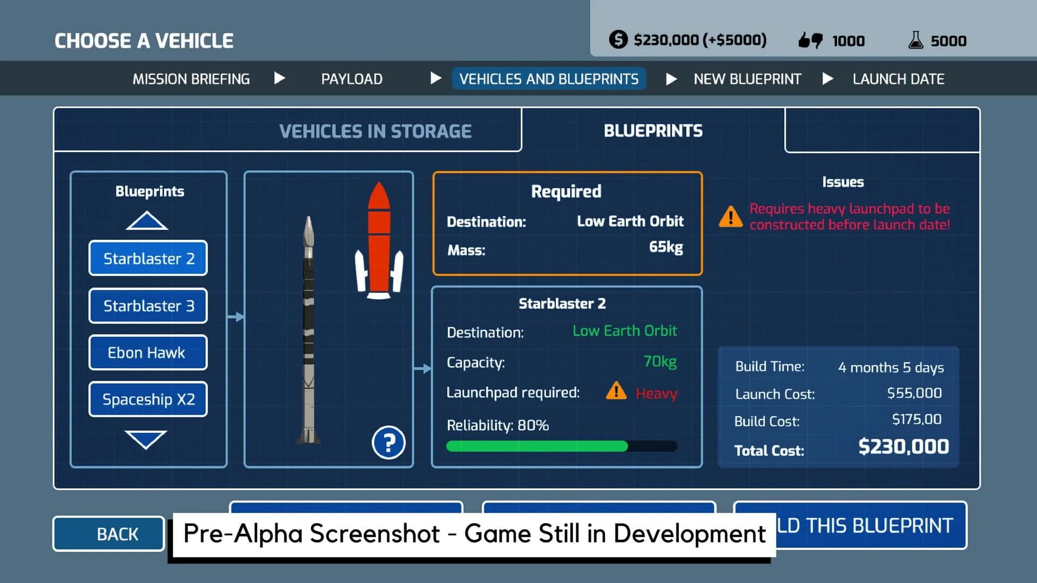The image size is (1037, 583).
Task: Select the Starblaster 3 blueprint
Action: point(147,306)
